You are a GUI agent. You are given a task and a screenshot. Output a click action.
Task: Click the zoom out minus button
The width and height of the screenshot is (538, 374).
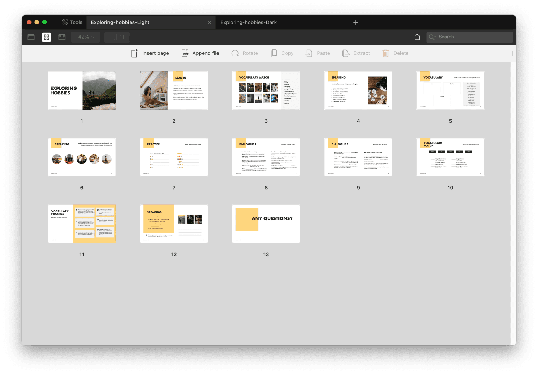(110, 37)
